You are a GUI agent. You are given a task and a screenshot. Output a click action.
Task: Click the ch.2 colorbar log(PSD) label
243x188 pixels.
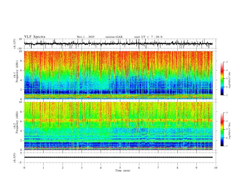click(229, 131)
